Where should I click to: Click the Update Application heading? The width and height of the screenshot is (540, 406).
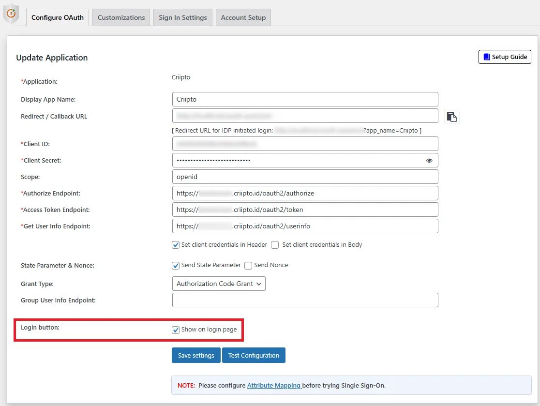(52, 58)
